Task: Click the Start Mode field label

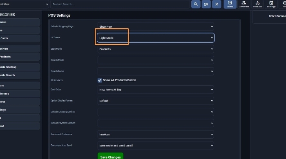Action: point(56,49)
